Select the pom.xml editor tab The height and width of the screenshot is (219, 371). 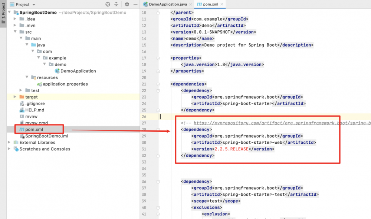pos(210,4)
